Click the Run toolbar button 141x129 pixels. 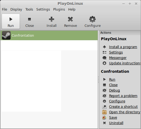pos(11,21)
